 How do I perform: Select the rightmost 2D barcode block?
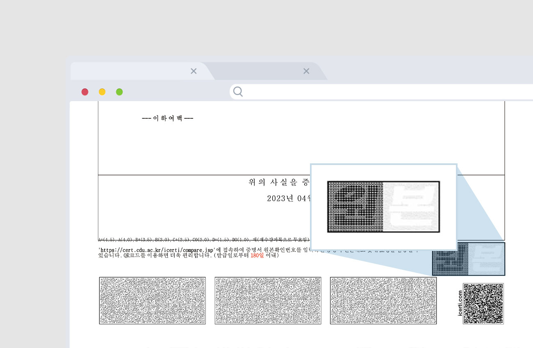click(383, 301)
